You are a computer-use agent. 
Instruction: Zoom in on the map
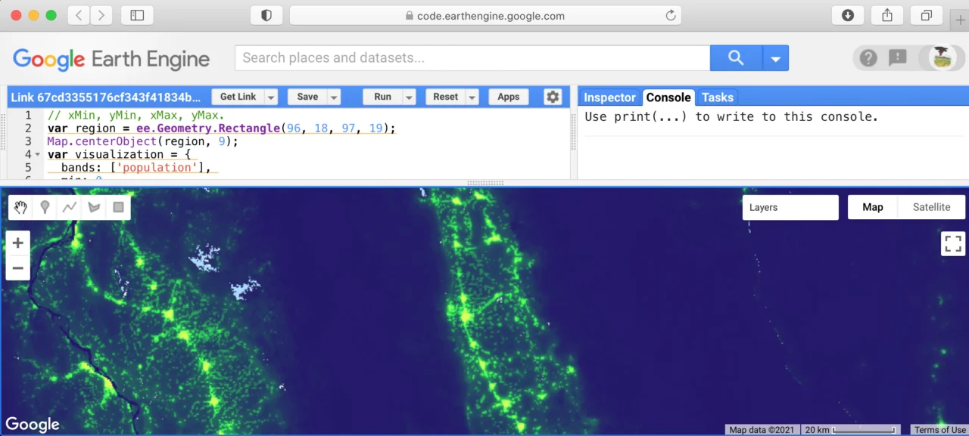click(x=18, y=243)
